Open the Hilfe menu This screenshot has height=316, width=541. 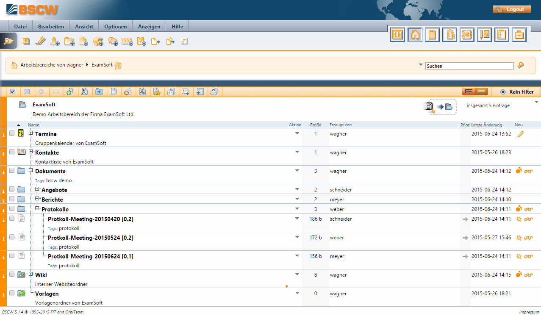(x=178, y=26)
